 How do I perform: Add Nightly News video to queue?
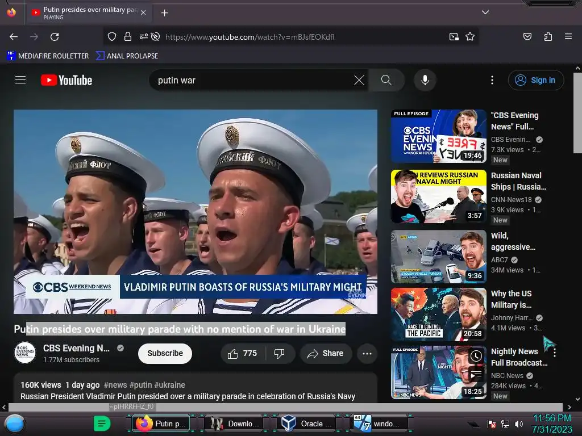(x=476, y=375)
